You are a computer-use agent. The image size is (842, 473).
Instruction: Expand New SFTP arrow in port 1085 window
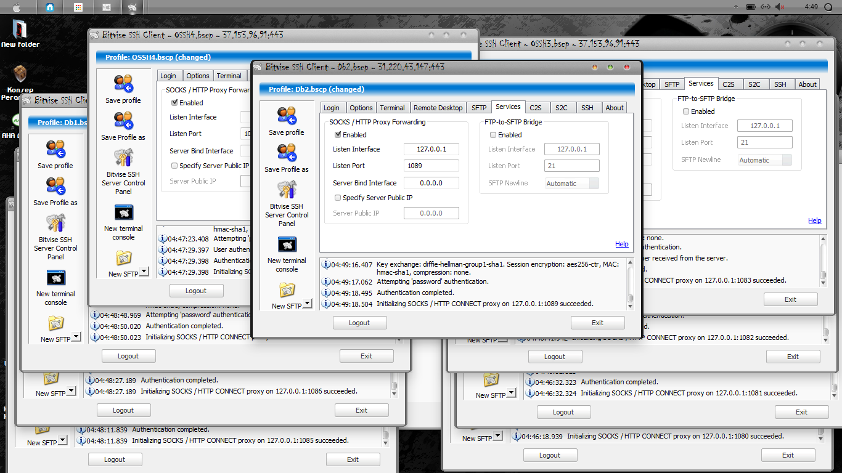click(x=62, y=440)
